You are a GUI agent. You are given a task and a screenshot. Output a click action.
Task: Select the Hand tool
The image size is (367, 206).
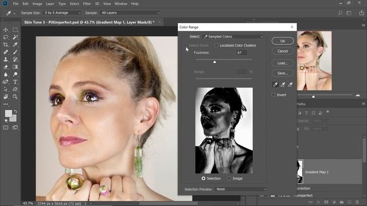click(6, 97)
